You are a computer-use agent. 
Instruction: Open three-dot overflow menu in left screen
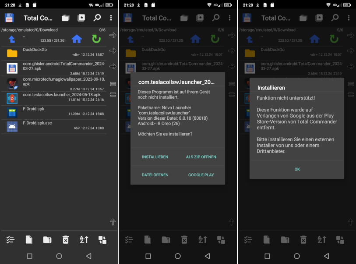(111, 18)
